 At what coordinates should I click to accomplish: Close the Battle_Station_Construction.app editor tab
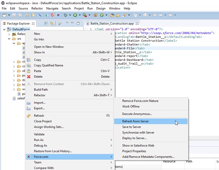[137, 23]
